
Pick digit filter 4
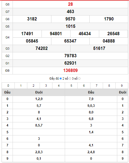(x=59, y=86)
